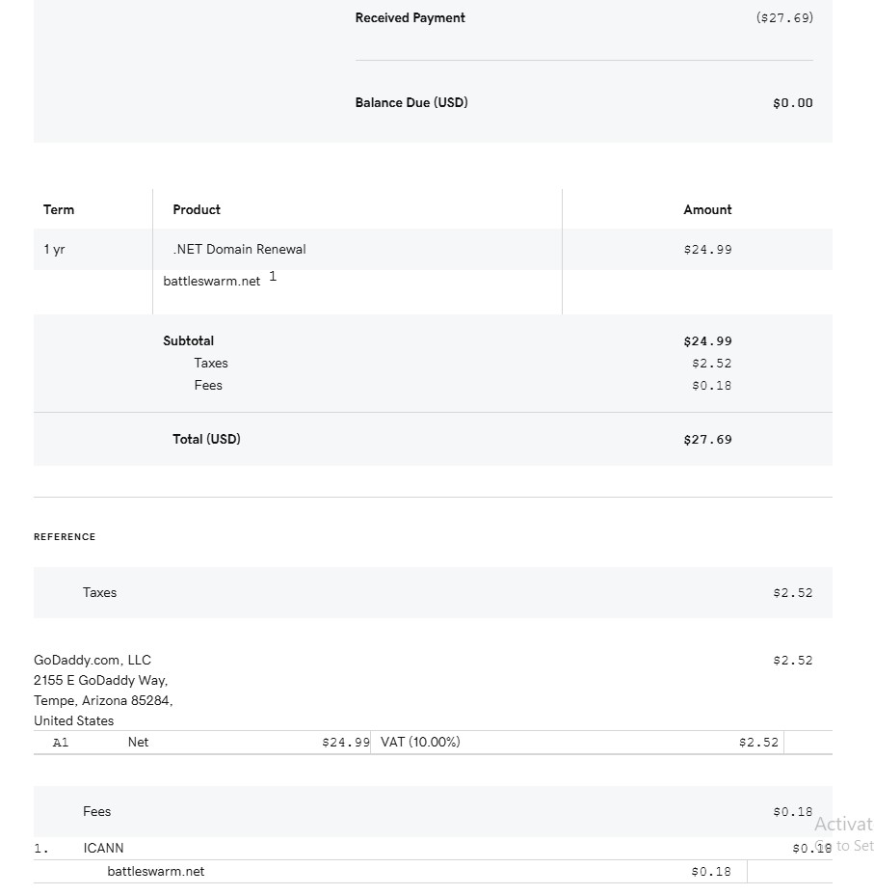Click the A1 tax line code
The height and width of the screenshot is (895, 874).
tap(61, 743)
